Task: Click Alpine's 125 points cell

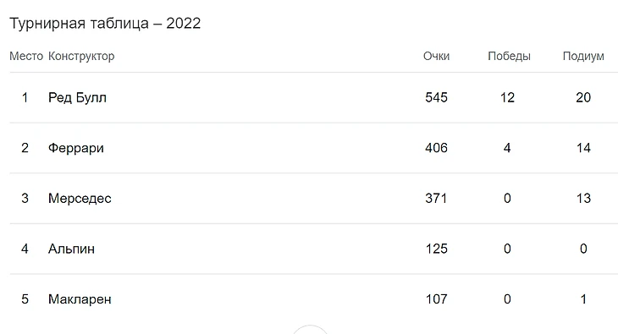Action: (436, 249)
